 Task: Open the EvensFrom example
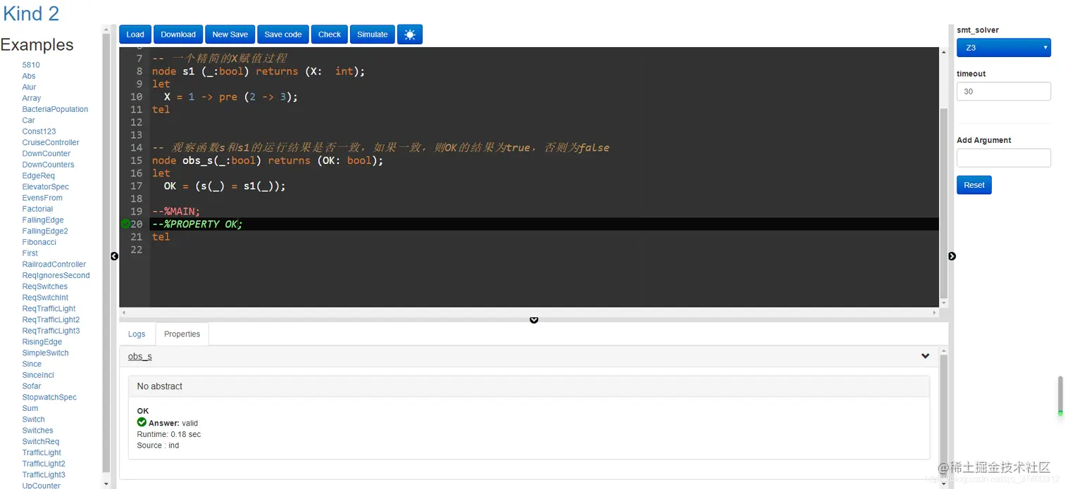[x=42, y=198]
